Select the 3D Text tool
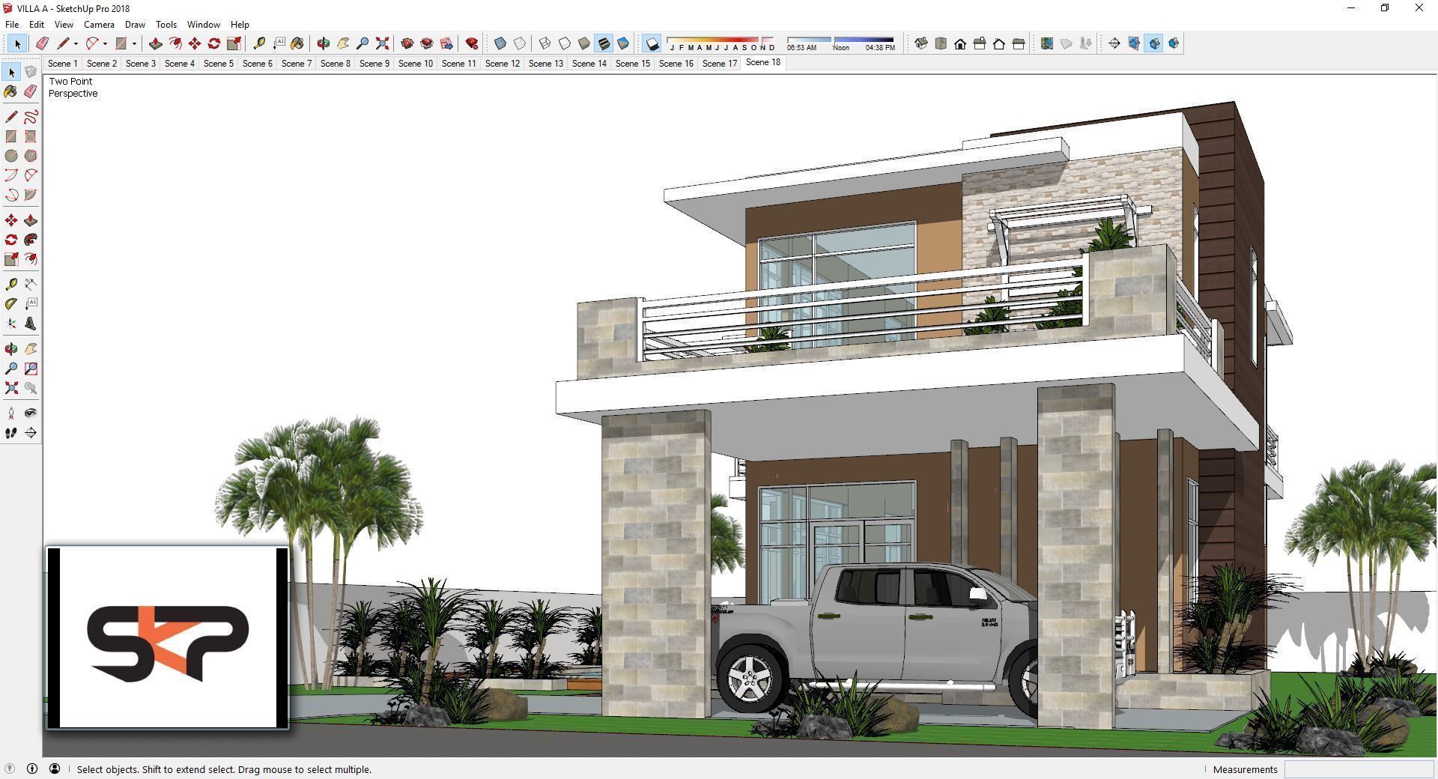The image size is (1438, 779). 31,324
